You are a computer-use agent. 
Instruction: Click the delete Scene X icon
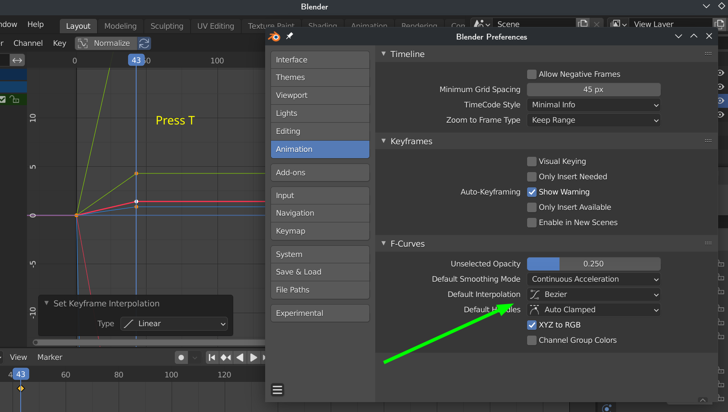coord(596,24)
